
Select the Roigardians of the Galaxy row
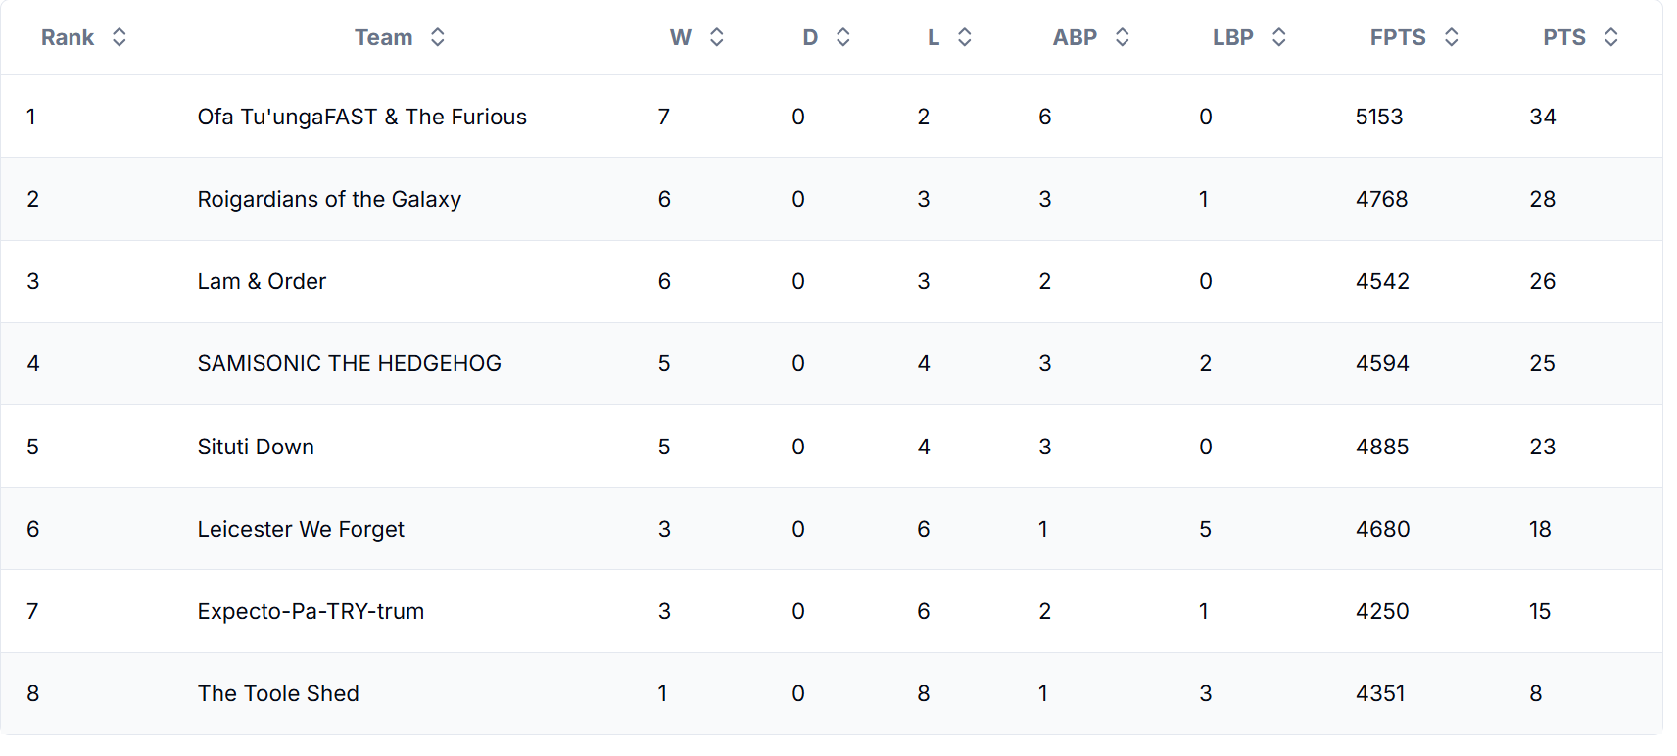click(329, 199)
